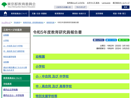This screenshot has width=131, height=98.
Task: Open the 文字サイズ・配色 settings link
Action: pos(93,3)
